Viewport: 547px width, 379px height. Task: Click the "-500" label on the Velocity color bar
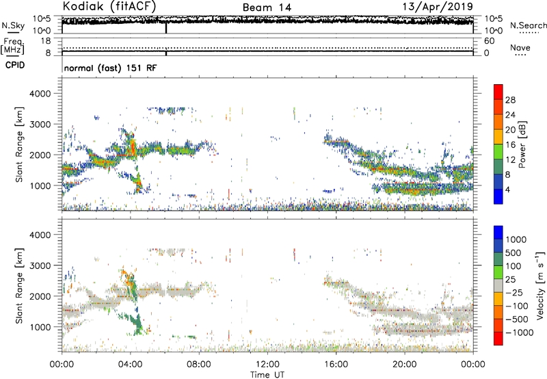(517, 319)
